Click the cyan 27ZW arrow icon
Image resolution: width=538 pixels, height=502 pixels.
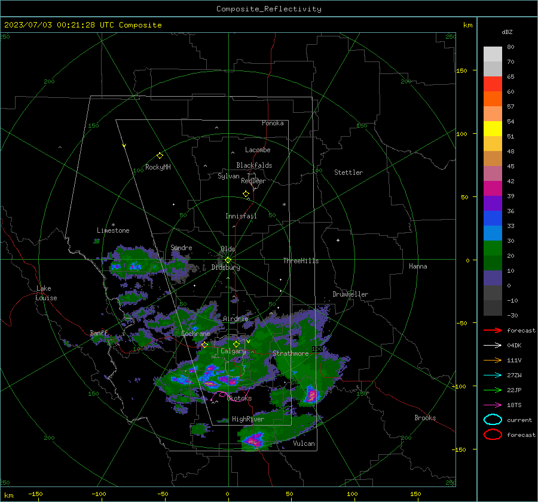click(493, 375)
